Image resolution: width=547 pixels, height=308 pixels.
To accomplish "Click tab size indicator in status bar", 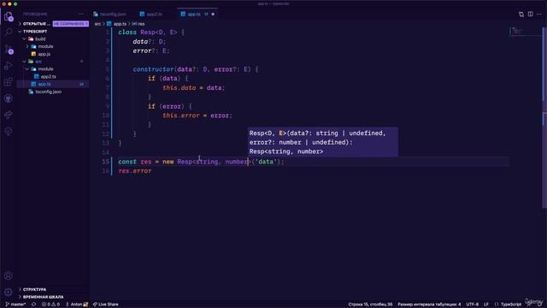I will coord(429,305).
